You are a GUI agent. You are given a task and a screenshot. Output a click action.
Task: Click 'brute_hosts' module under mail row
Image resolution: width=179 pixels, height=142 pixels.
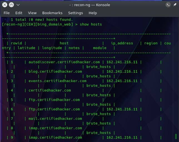[98, 123]
